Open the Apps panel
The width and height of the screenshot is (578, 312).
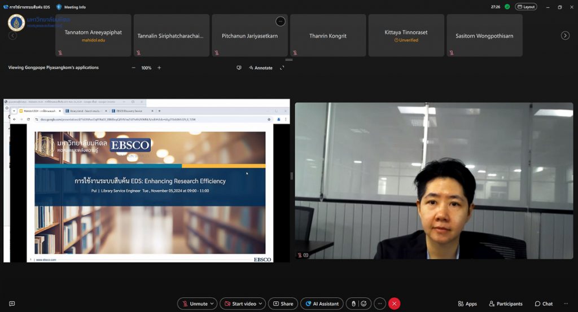point(467,304)
